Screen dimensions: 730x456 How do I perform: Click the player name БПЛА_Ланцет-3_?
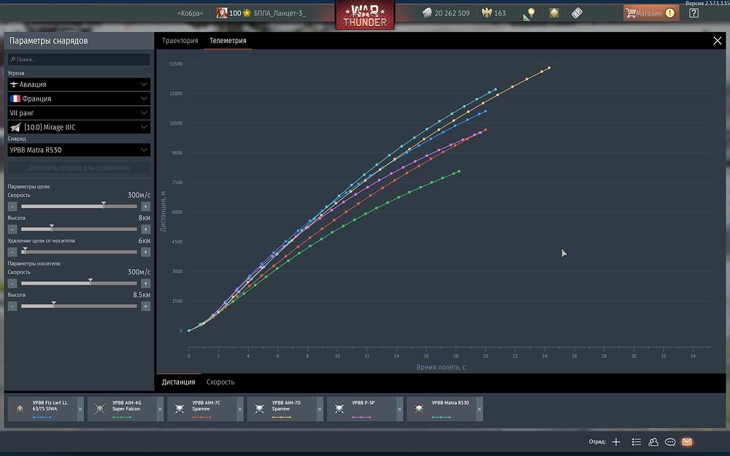pyautogui.click(x=280, y=13)
